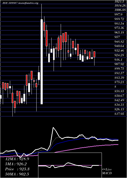This screenshot has height=178, width=127.
Task: Select the 948.82 price label
Action: (119, 42)
